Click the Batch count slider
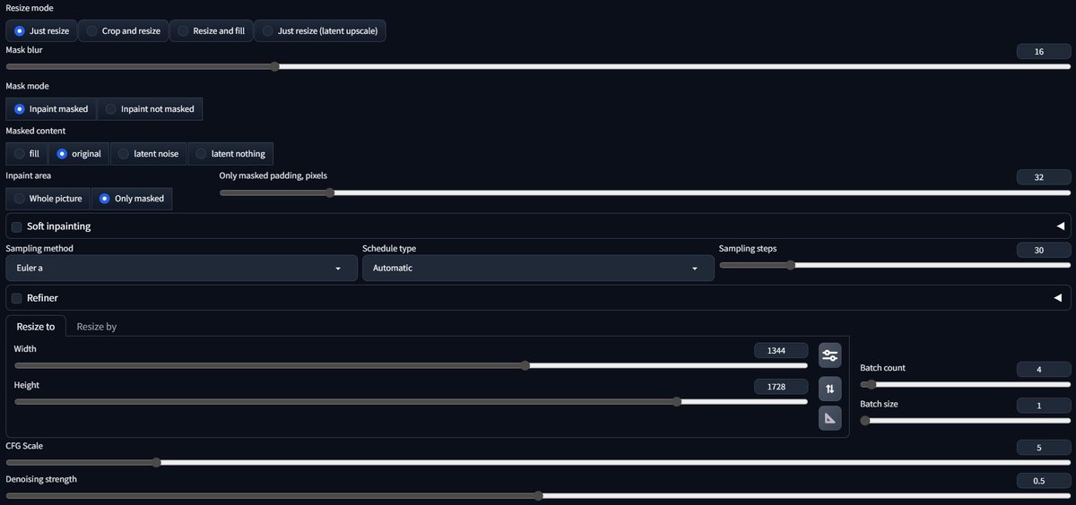This screenshot has width=1076, height=505. [966, 384]
